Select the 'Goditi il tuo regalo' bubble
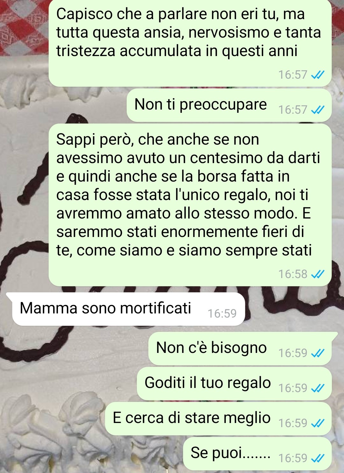344x473 pixels. point(234,383)
